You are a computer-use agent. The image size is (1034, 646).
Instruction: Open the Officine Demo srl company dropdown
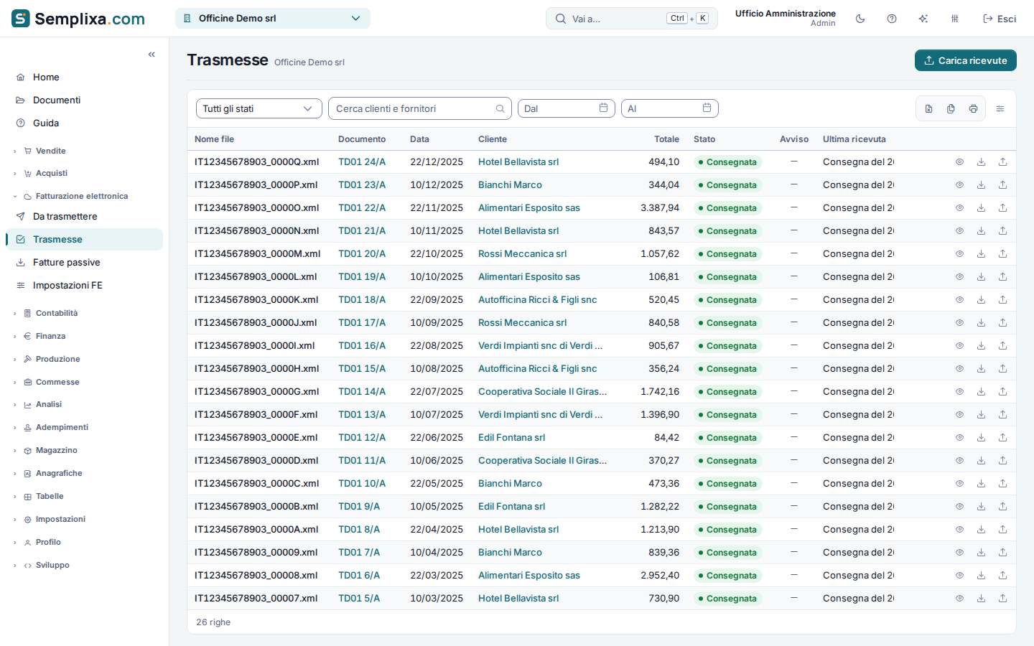pyautogui.click(x=273, y=19)
